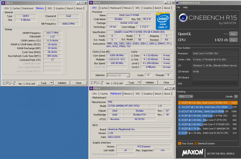
Task: Click Close button in the Memory window
Action: [x=78, y=83]
